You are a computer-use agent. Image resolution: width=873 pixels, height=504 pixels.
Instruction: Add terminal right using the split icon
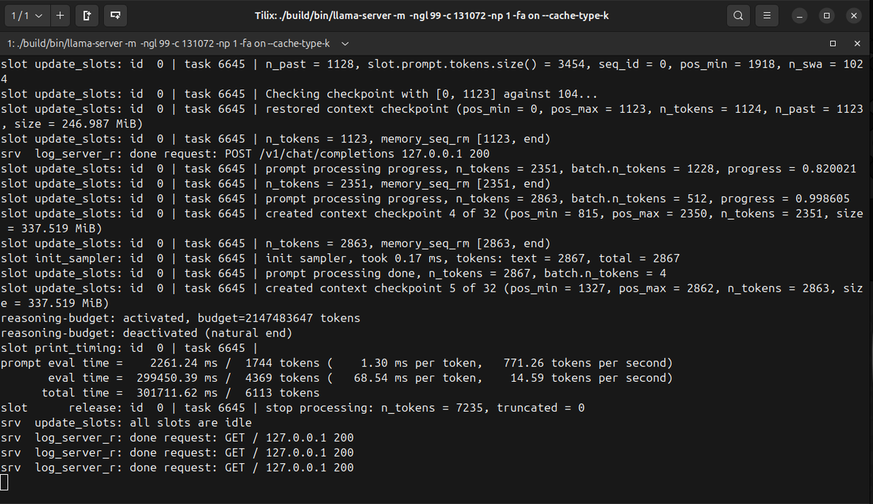87,15
